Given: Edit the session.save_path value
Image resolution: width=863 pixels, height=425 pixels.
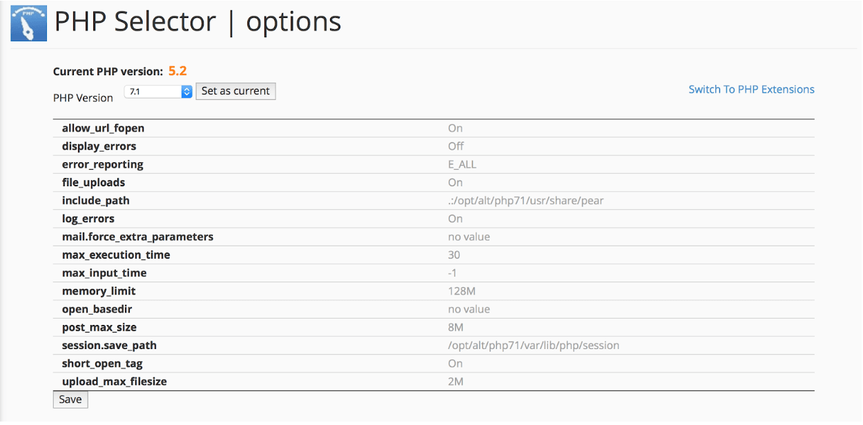Looking at the screenshot, I should coord(534,346).
